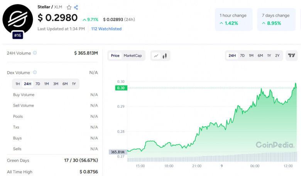The width and height of the screenshot is (301, 176).
Task: Select Price chart toggle
Action: coord(115,55)
